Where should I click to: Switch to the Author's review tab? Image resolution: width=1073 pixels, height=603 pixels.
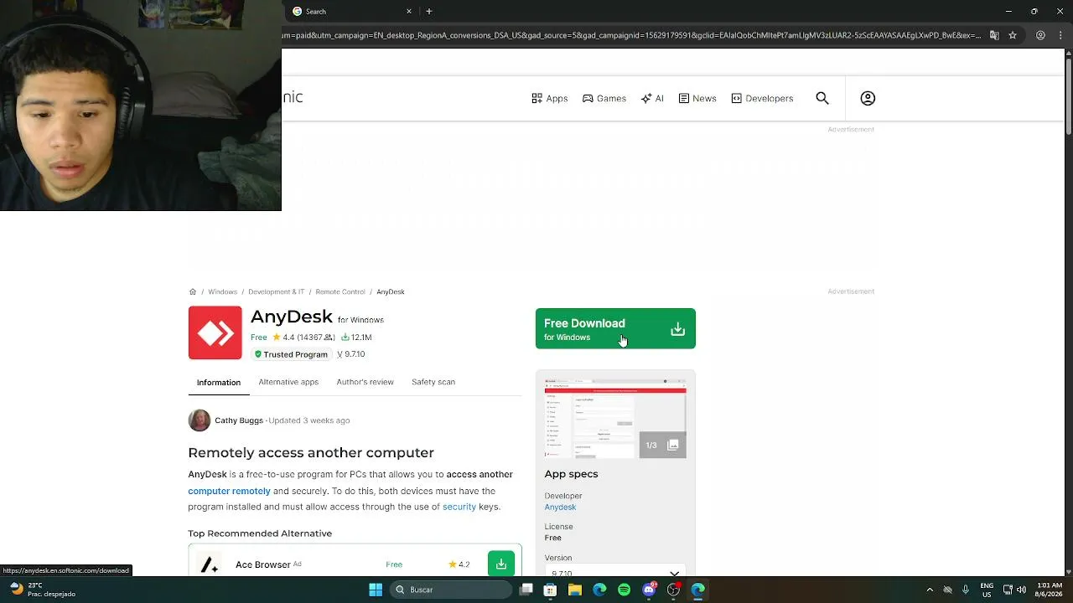[365, 382]
